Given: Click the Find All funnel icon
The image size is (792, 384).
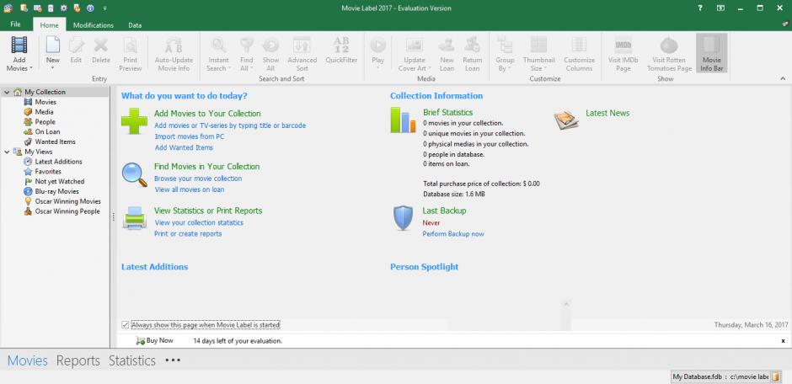Looking at the screenshot, I should pos(247,45).
